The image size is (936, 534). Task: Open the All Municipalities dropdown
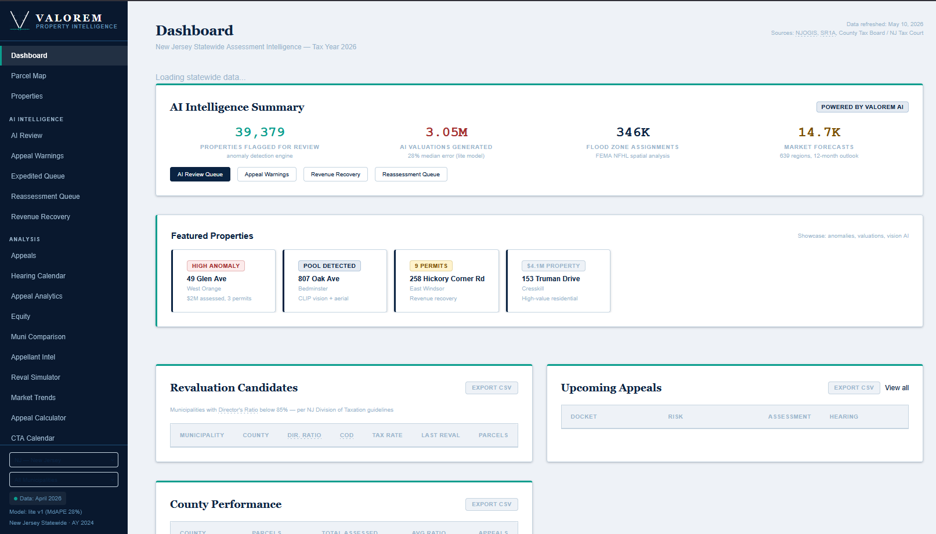(x=64, y=479)
